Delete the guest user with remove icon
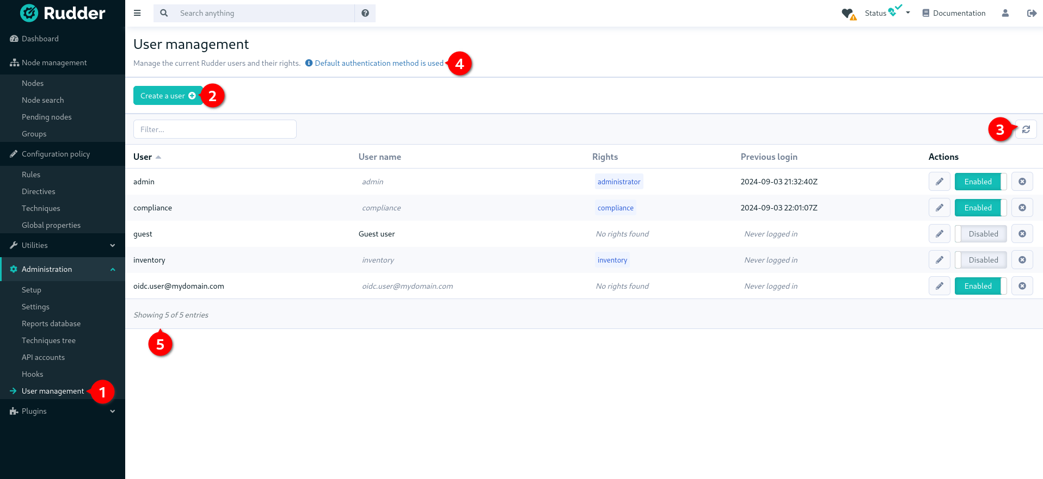1043x479 pixels. [1022, 234]
